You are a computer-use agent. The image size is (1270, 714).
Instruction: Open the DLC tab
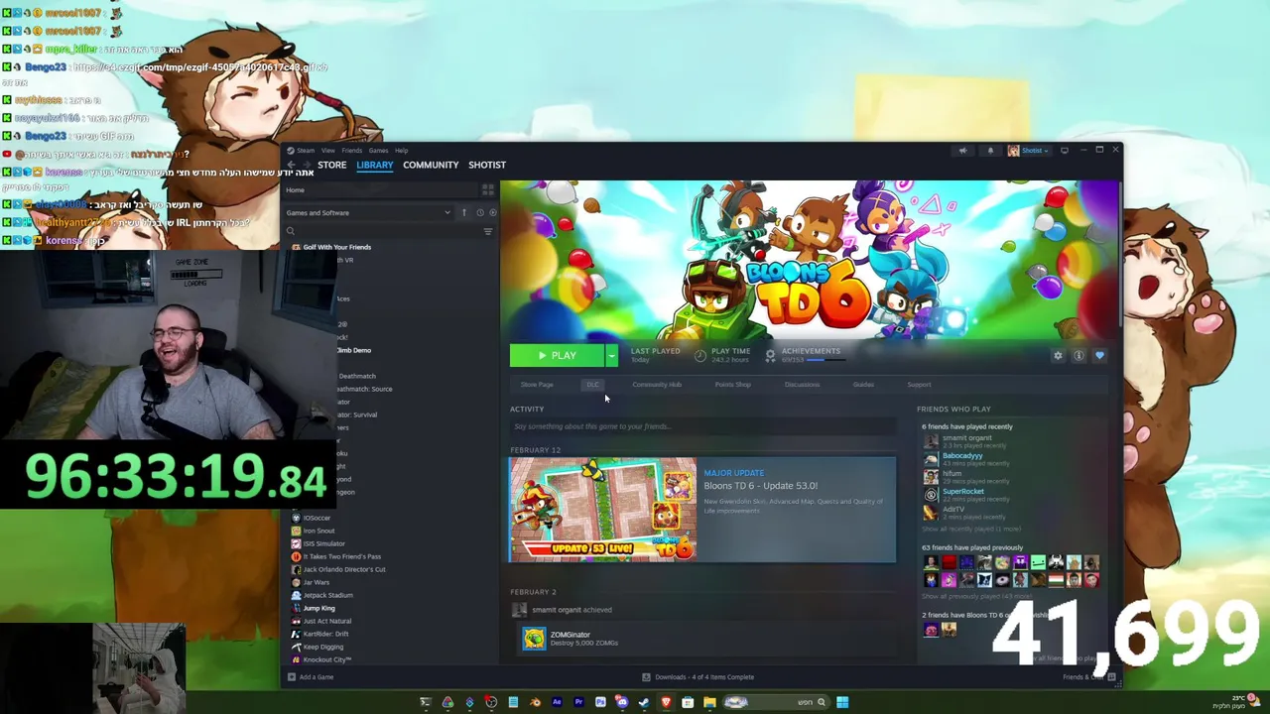(x=592, y=385)
